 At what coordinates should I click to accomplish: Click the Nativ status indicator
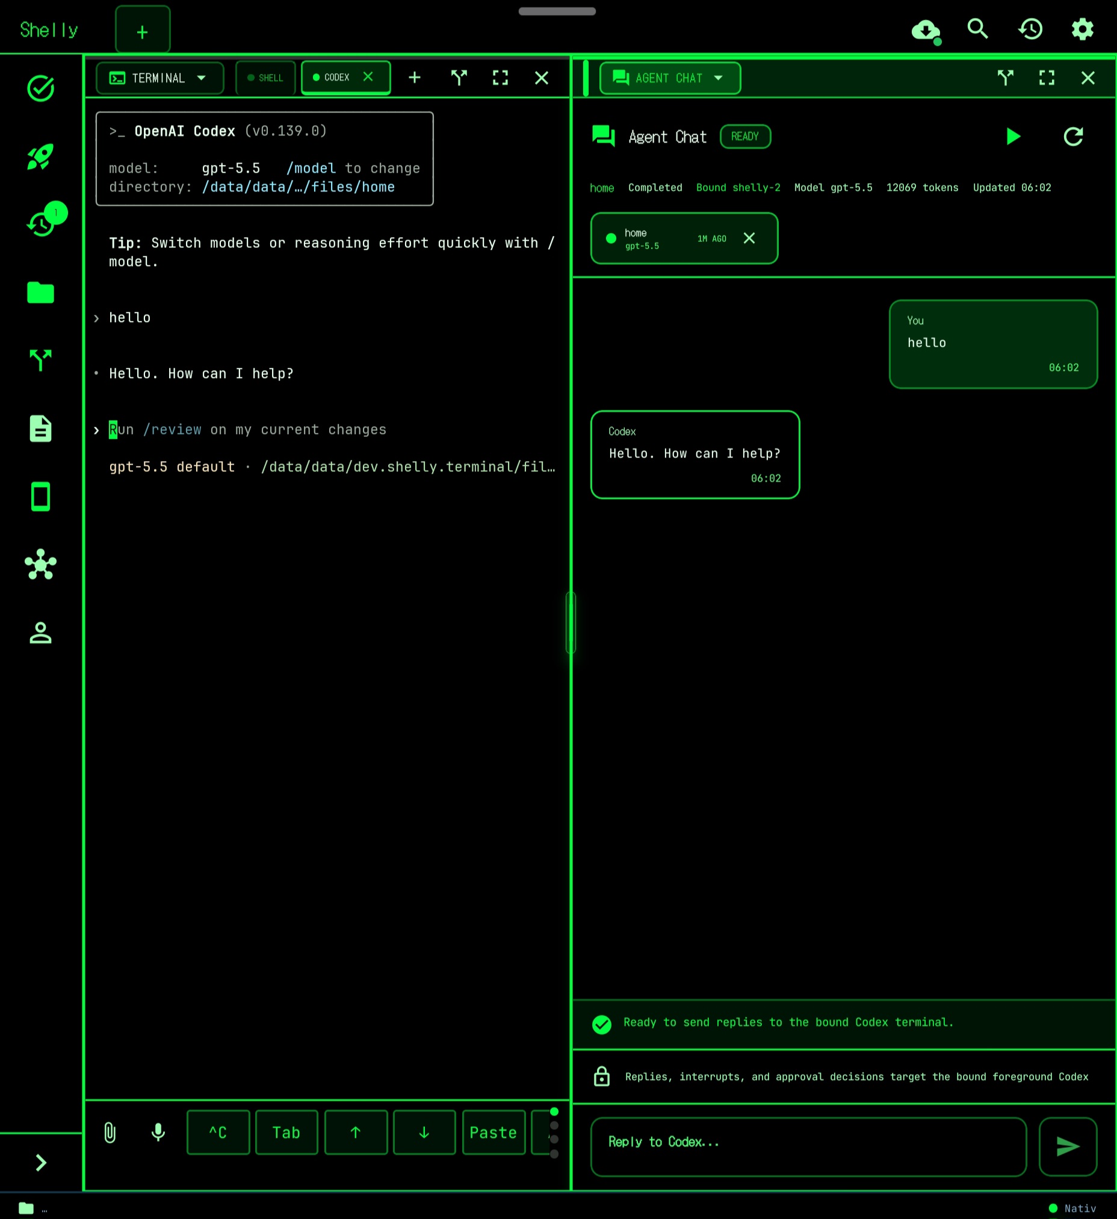click(x=1074, y=1208)
